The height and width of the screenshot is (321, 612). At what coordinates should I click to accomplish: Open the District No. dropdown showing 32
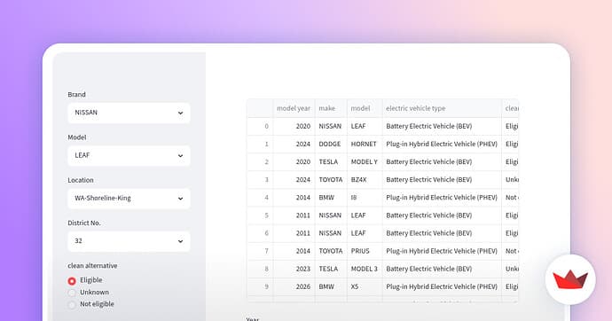129,241
